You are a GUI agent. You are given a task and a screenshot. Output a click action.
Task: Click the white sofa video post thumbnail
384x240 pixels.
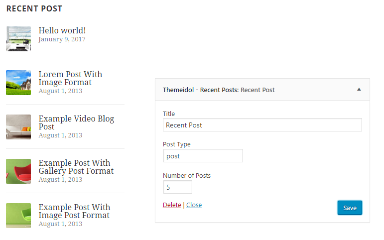[18, 127]
